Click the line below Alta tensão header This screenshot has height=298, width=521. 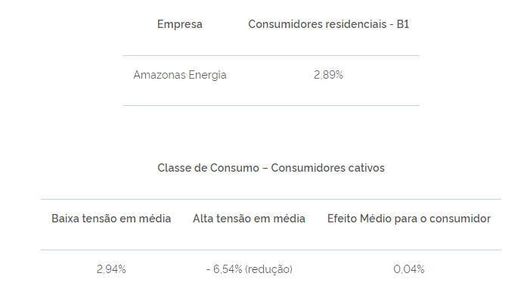point(271,250)
